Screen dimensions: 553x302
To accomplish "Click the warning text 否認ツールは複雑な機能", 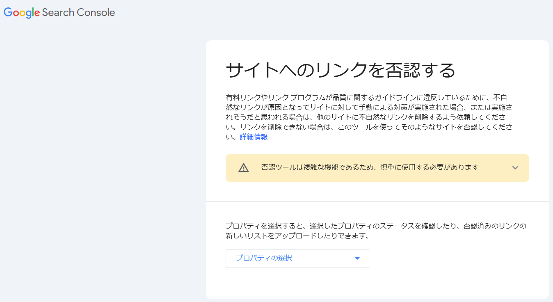I will [370, 167].
